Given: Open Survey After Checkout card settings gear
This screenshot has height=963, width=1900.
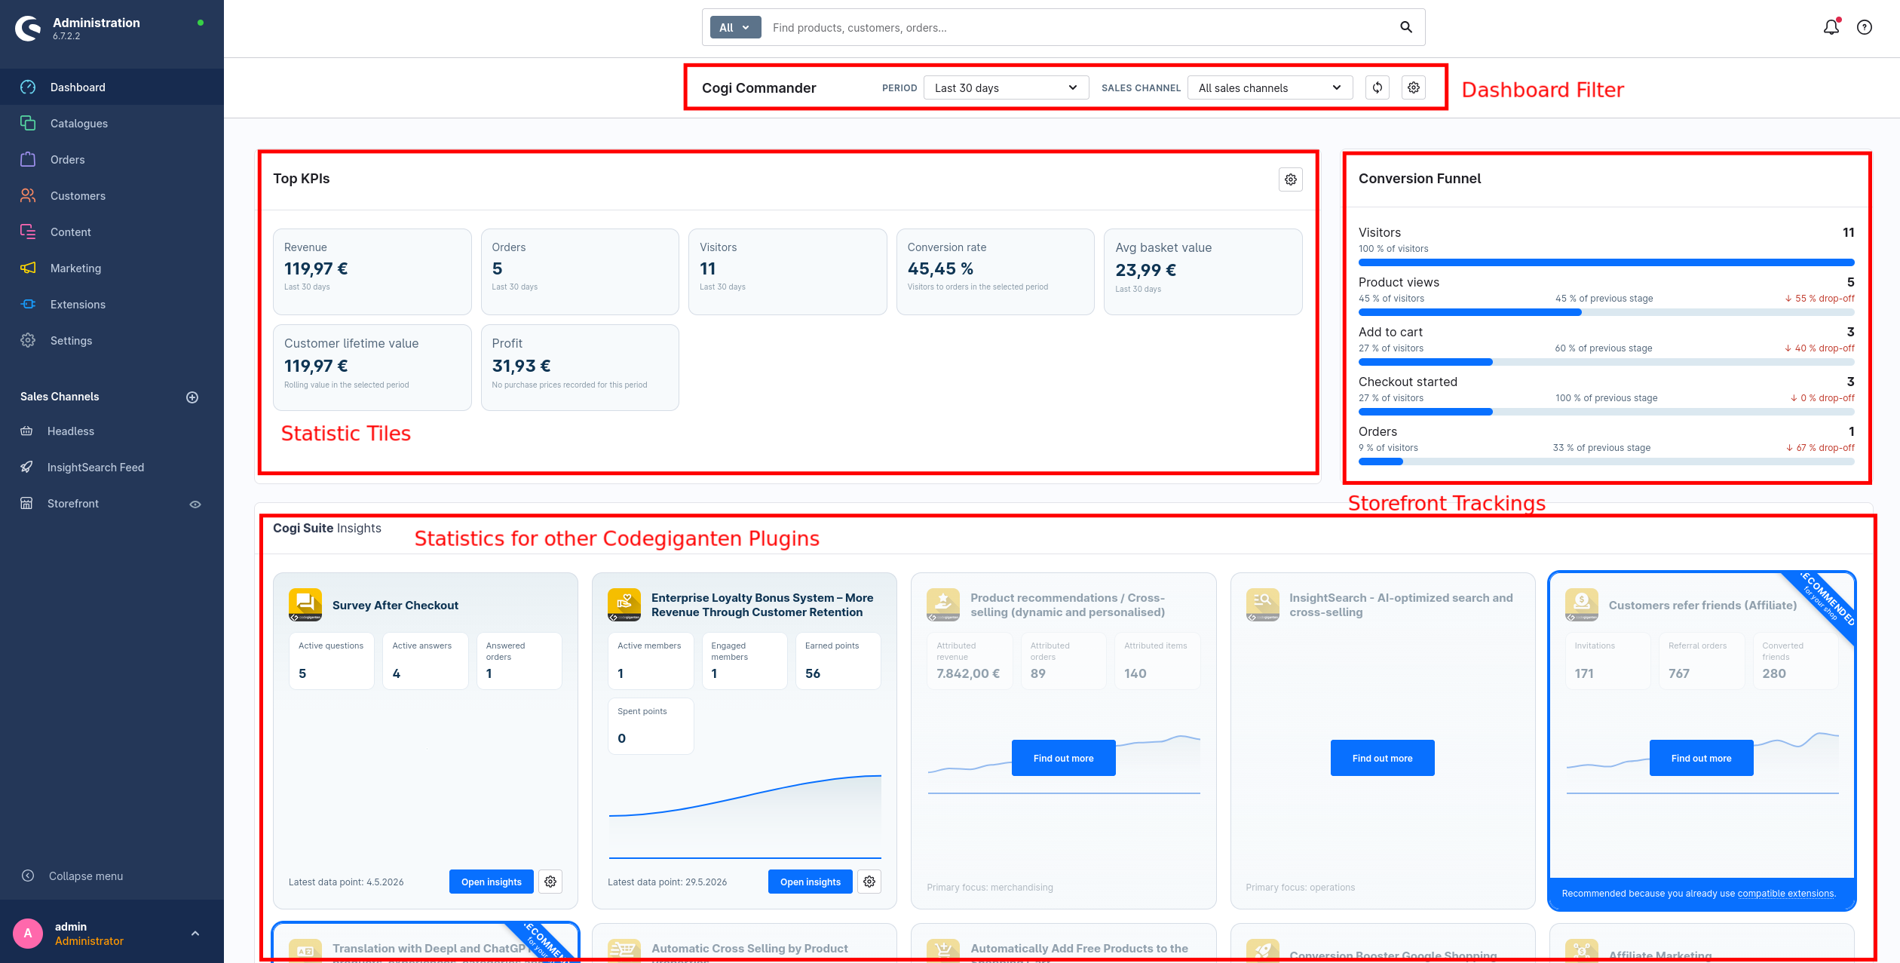Looking at the screenshot, I should (x=550, y=882).
